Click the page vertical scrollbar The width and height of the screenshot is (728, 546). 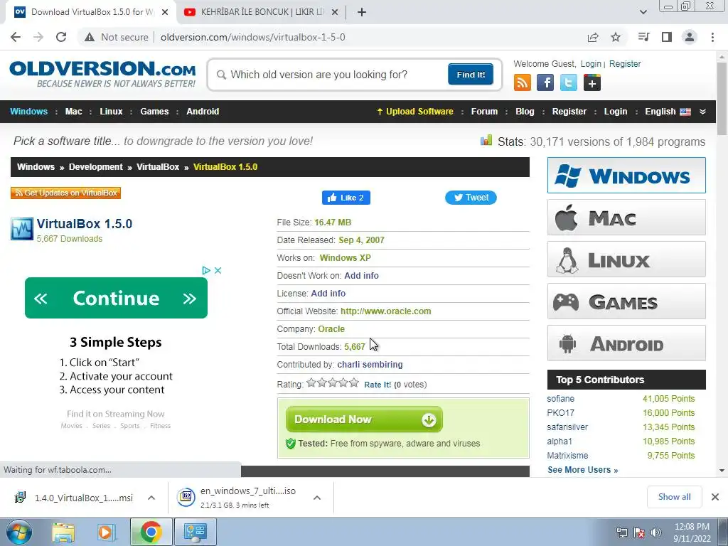[x=722, y=97]
